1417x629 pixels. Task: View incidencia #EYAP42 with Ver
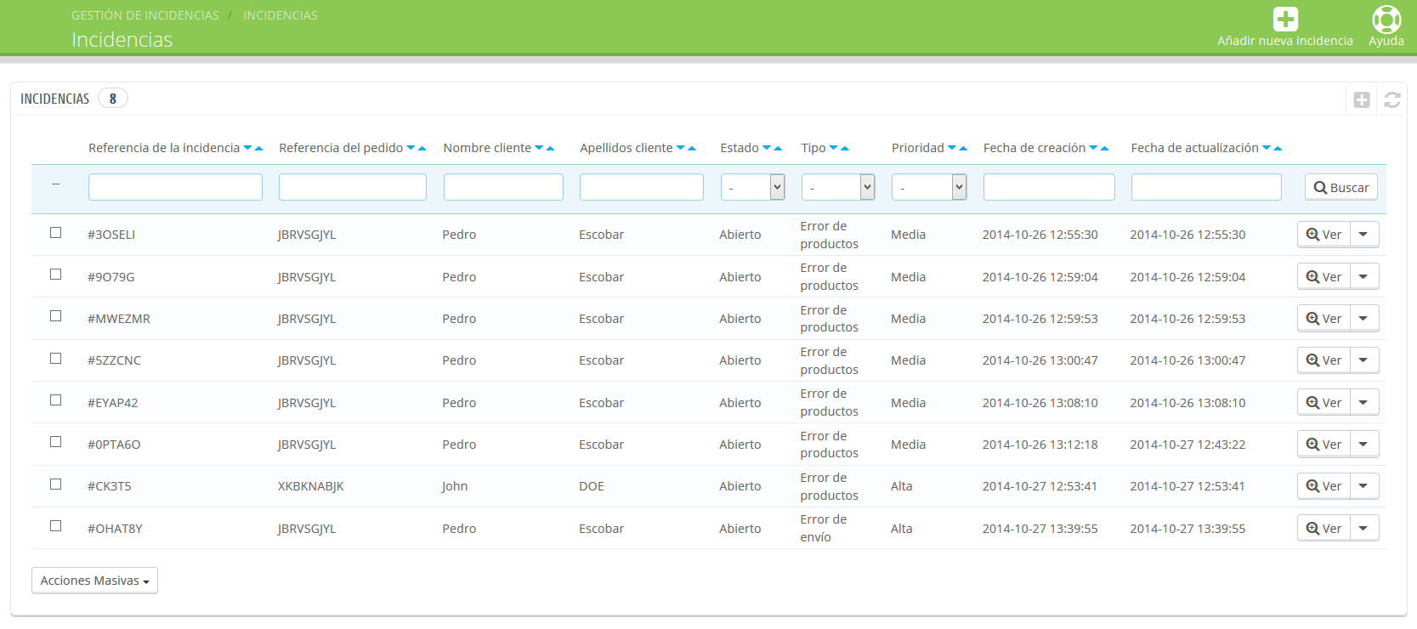(x=1323, y=402)
